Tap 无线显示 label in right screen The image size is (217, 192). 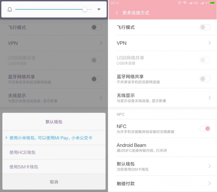click(126, 95)
